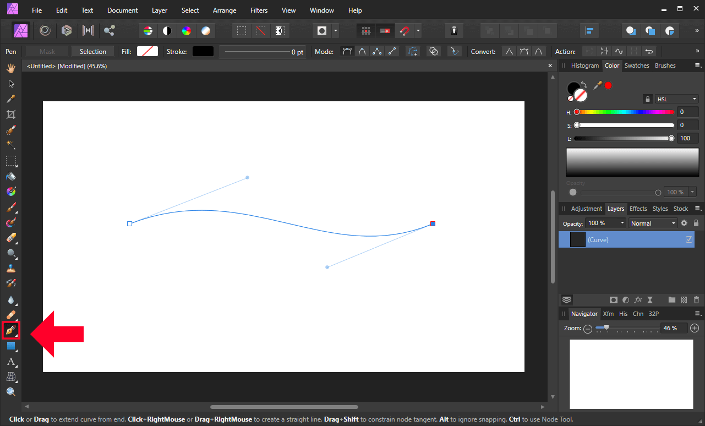705x426 pixels.
Task: Open Layers panel options menu
Action: point(698,209)
